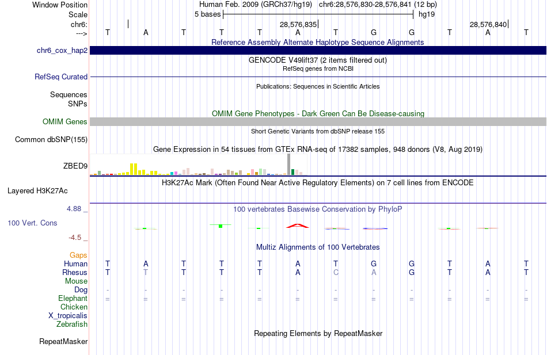The height and width of the screenshot is (355, 547).
Task: Click the 'Gene Expression in 54 tissues from GTEx' title
Action: tap(318, 149)
